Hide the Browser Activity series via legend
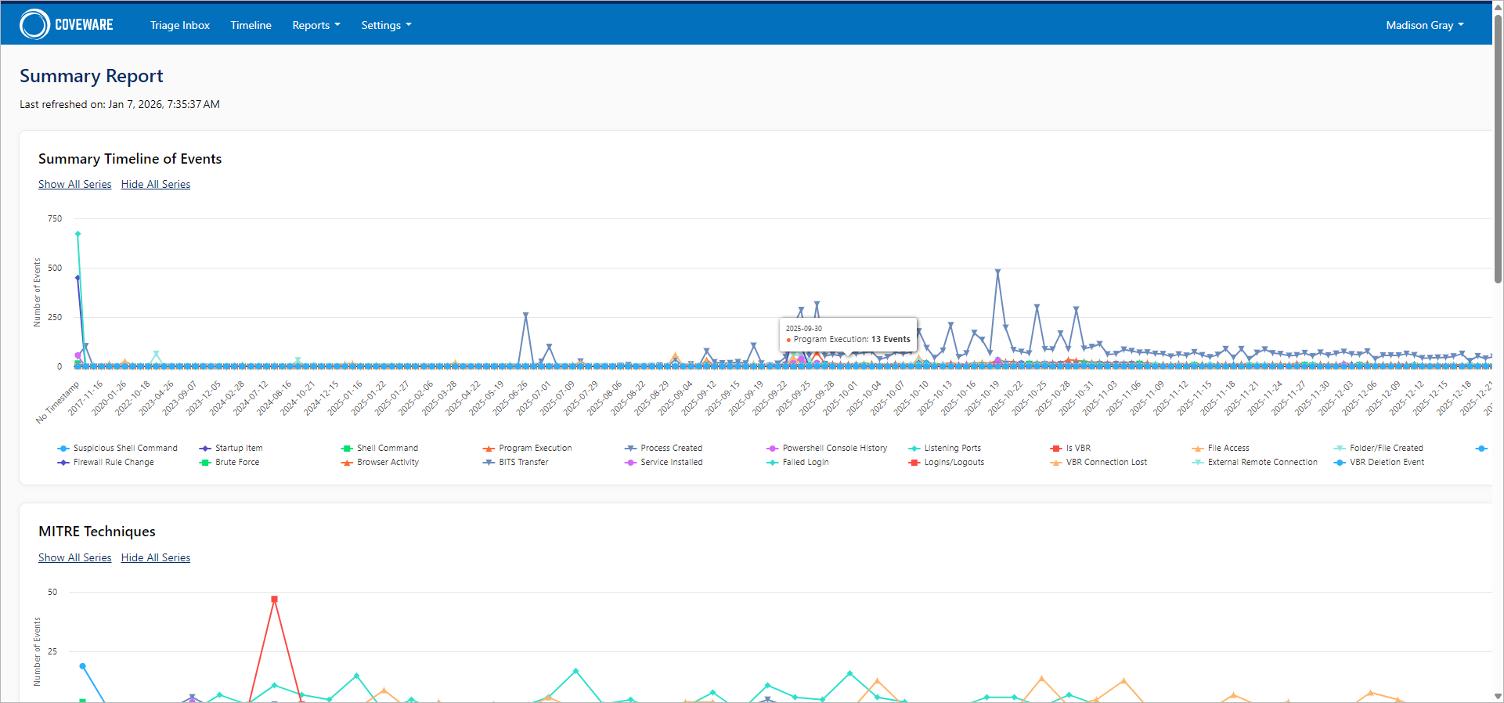The image size is (1504, 703). pos(388,463)
